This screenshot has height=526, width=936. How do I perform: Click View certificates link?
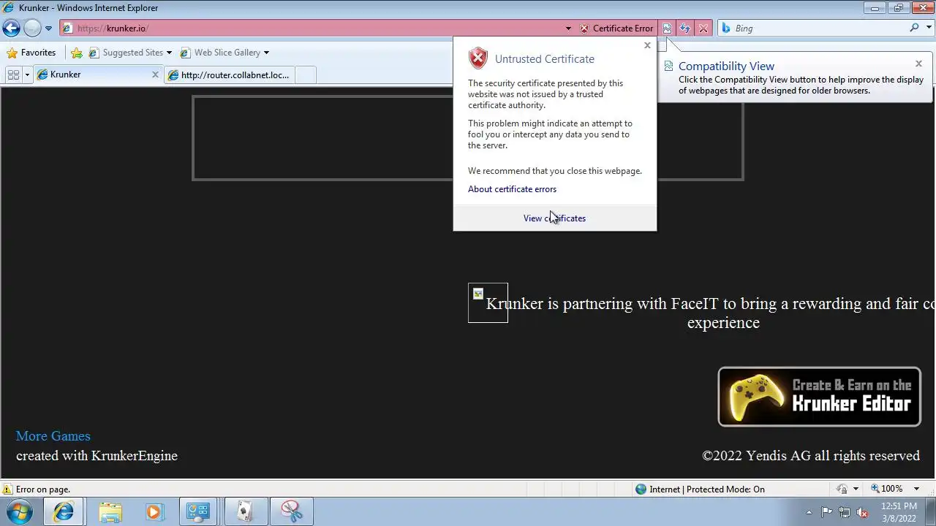point(554,218)
